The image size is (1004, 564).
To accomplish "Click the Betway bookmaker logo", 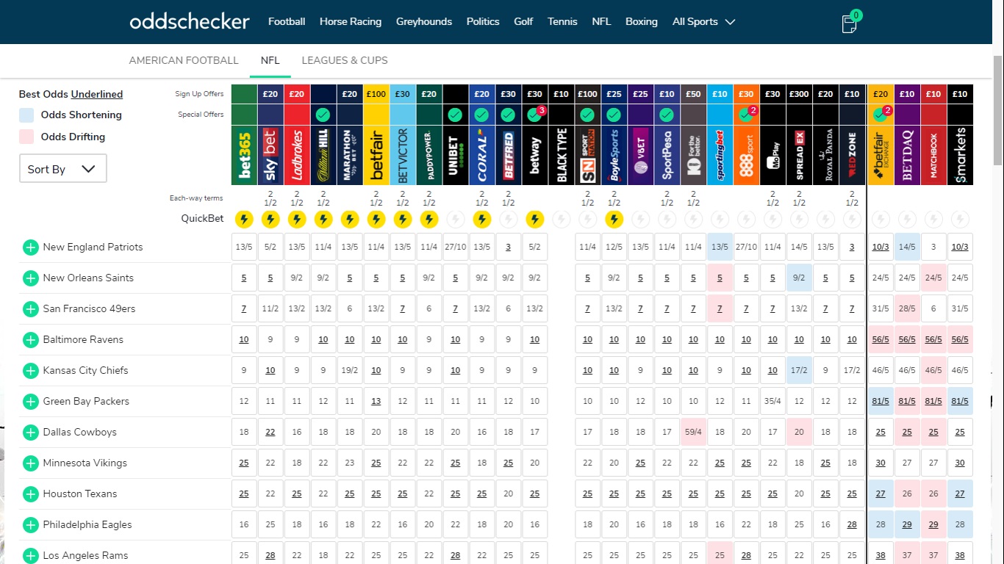I will point(535,156).
